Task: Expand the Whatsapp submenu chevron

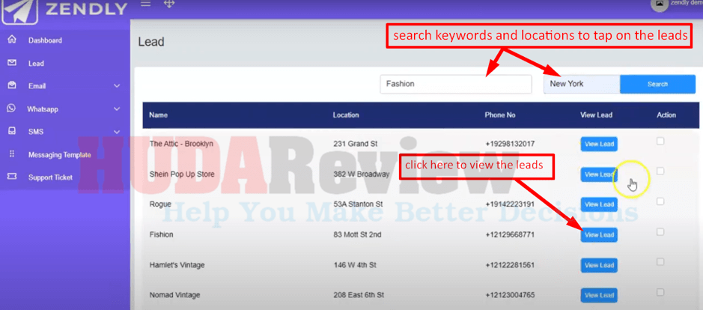Action: [x=117, y=109]
